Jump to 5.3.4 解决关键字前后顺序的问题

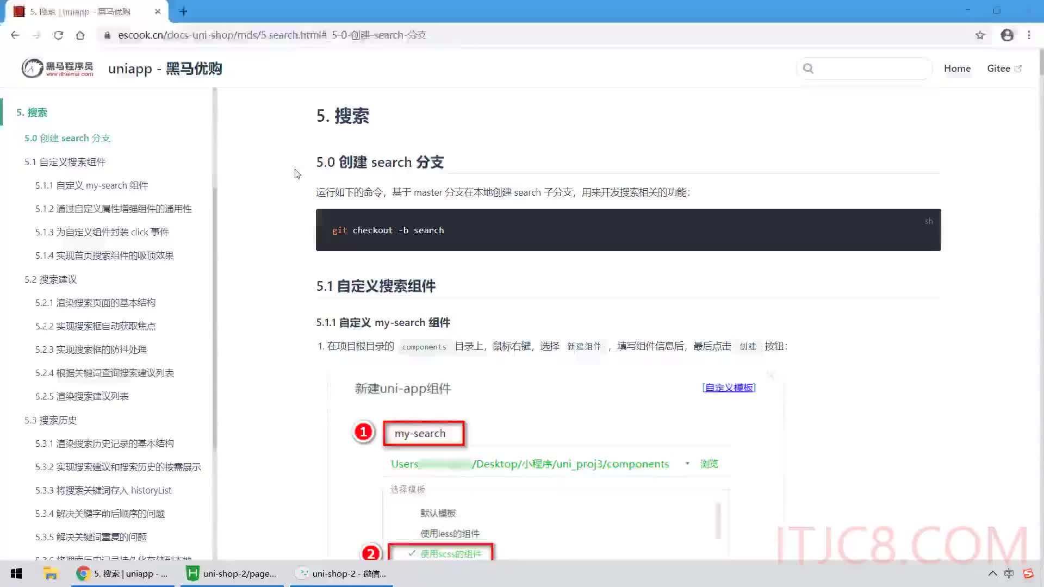click(x=100, y=514)
